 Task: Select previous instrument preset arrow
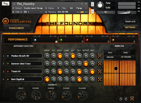[82, 4]
